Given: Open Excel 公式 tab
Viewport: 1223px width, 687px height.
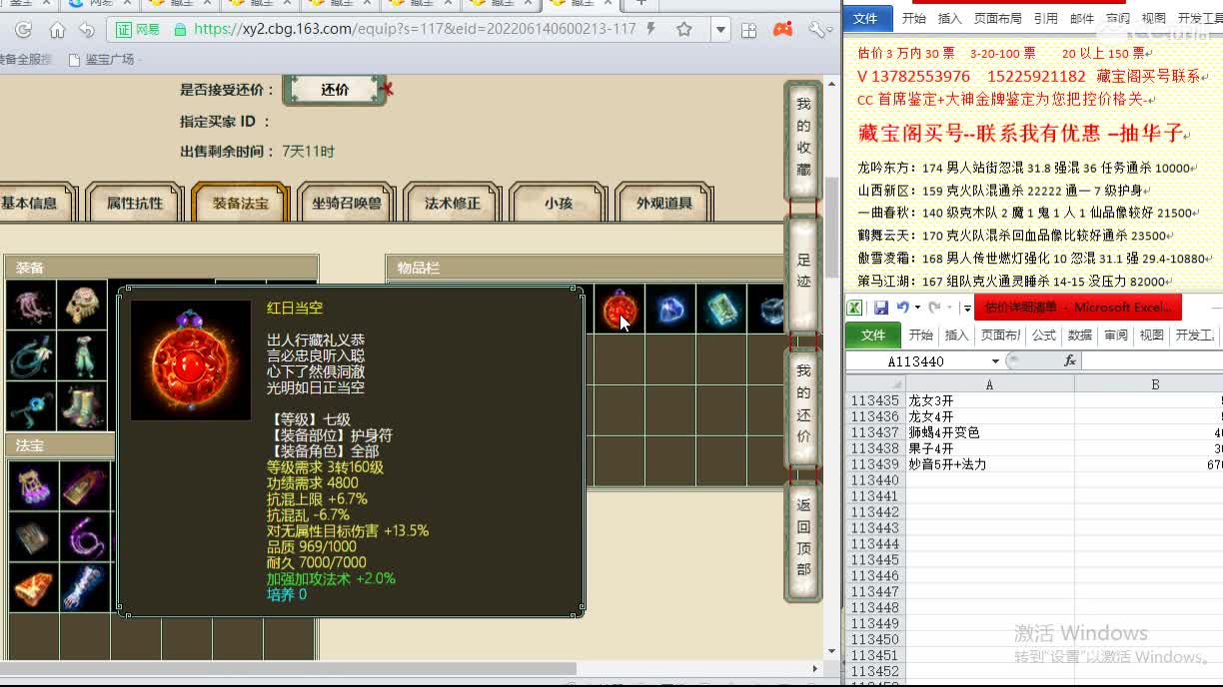Looking at the screenshot, I should tap(1044, 335).
